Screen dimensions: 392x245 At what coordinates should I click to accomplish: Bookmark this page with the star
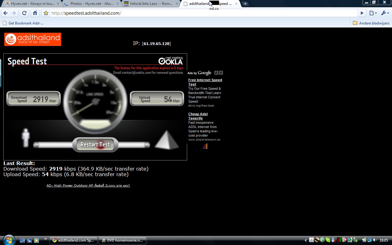46,13
